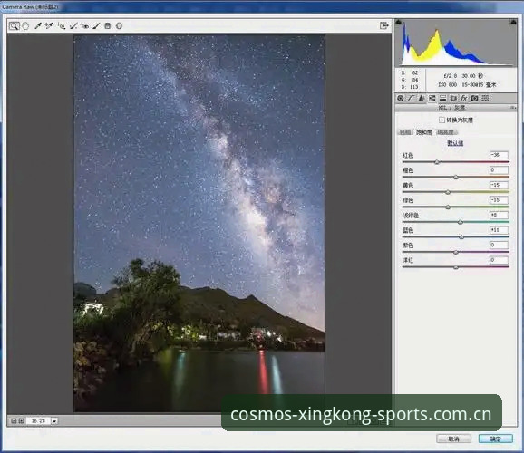The width and height of the screenshot is (524, 453).
Task: Open the HSL panel flyout menu
Action: 512,108
